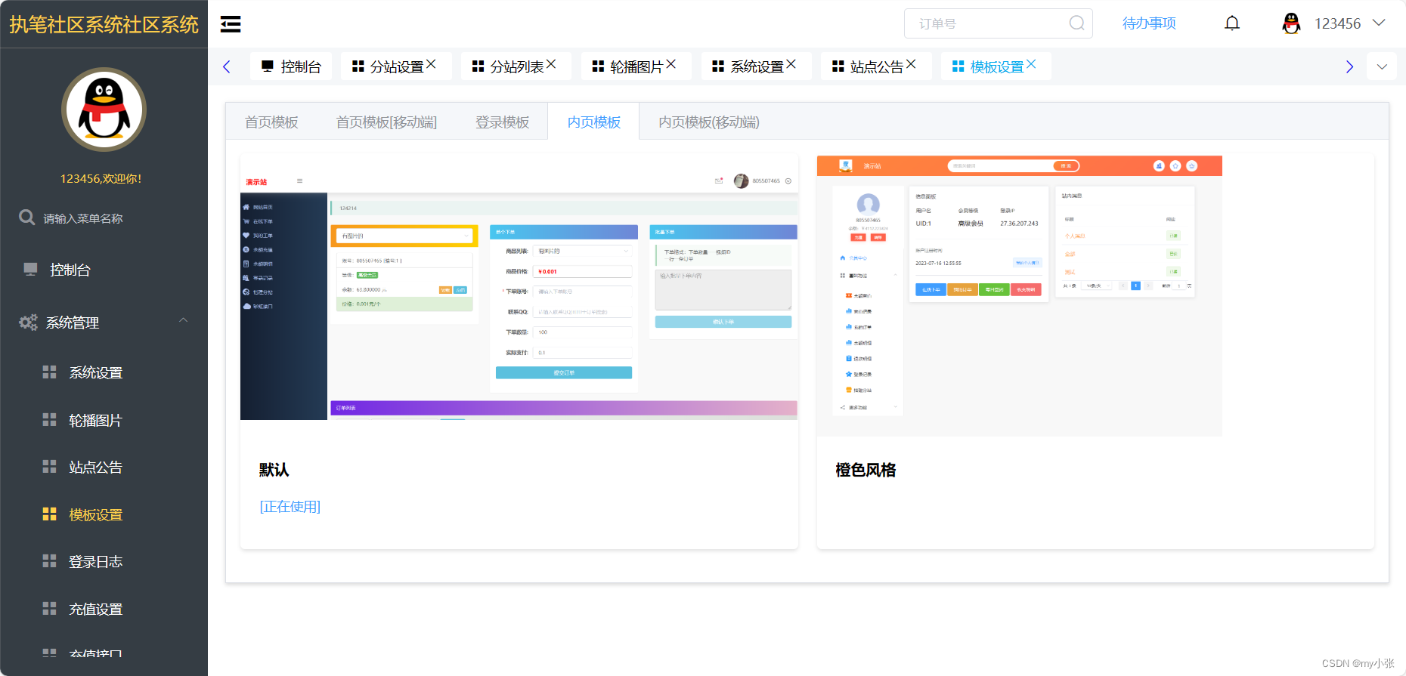Expand the 123456 user menu dropdown

tap(1379, 23)
